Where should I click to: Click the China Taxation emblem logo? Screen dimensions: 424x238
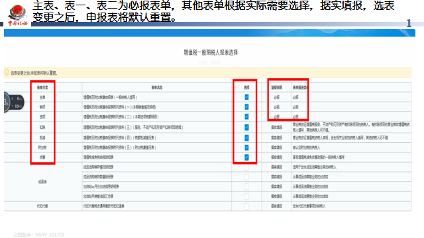pos(18,15)
